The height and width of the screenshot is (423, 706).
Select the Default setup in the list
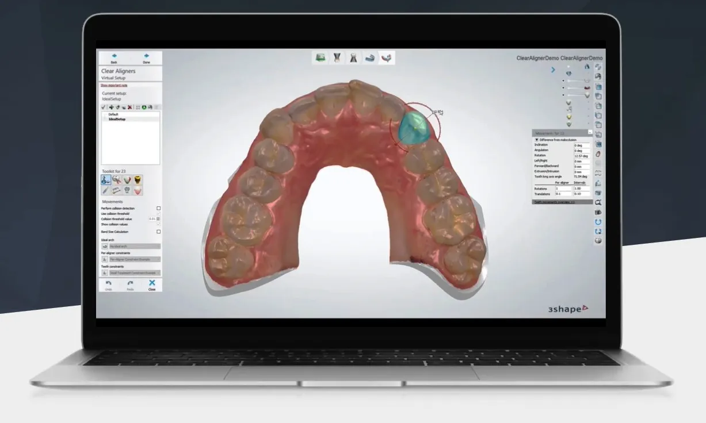tap(113, 114)
